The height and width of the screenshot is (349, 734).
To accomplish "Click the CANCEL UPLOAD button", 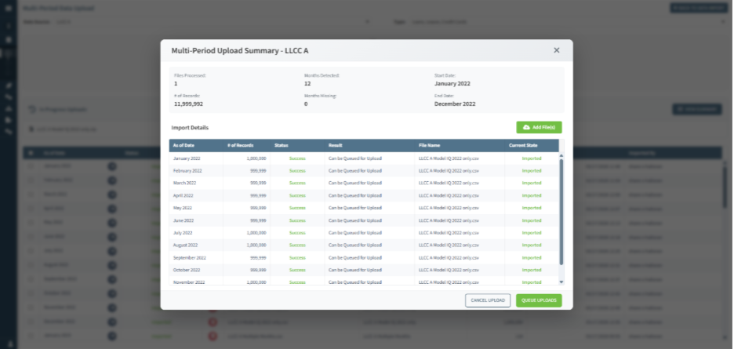I will point(488,300).
